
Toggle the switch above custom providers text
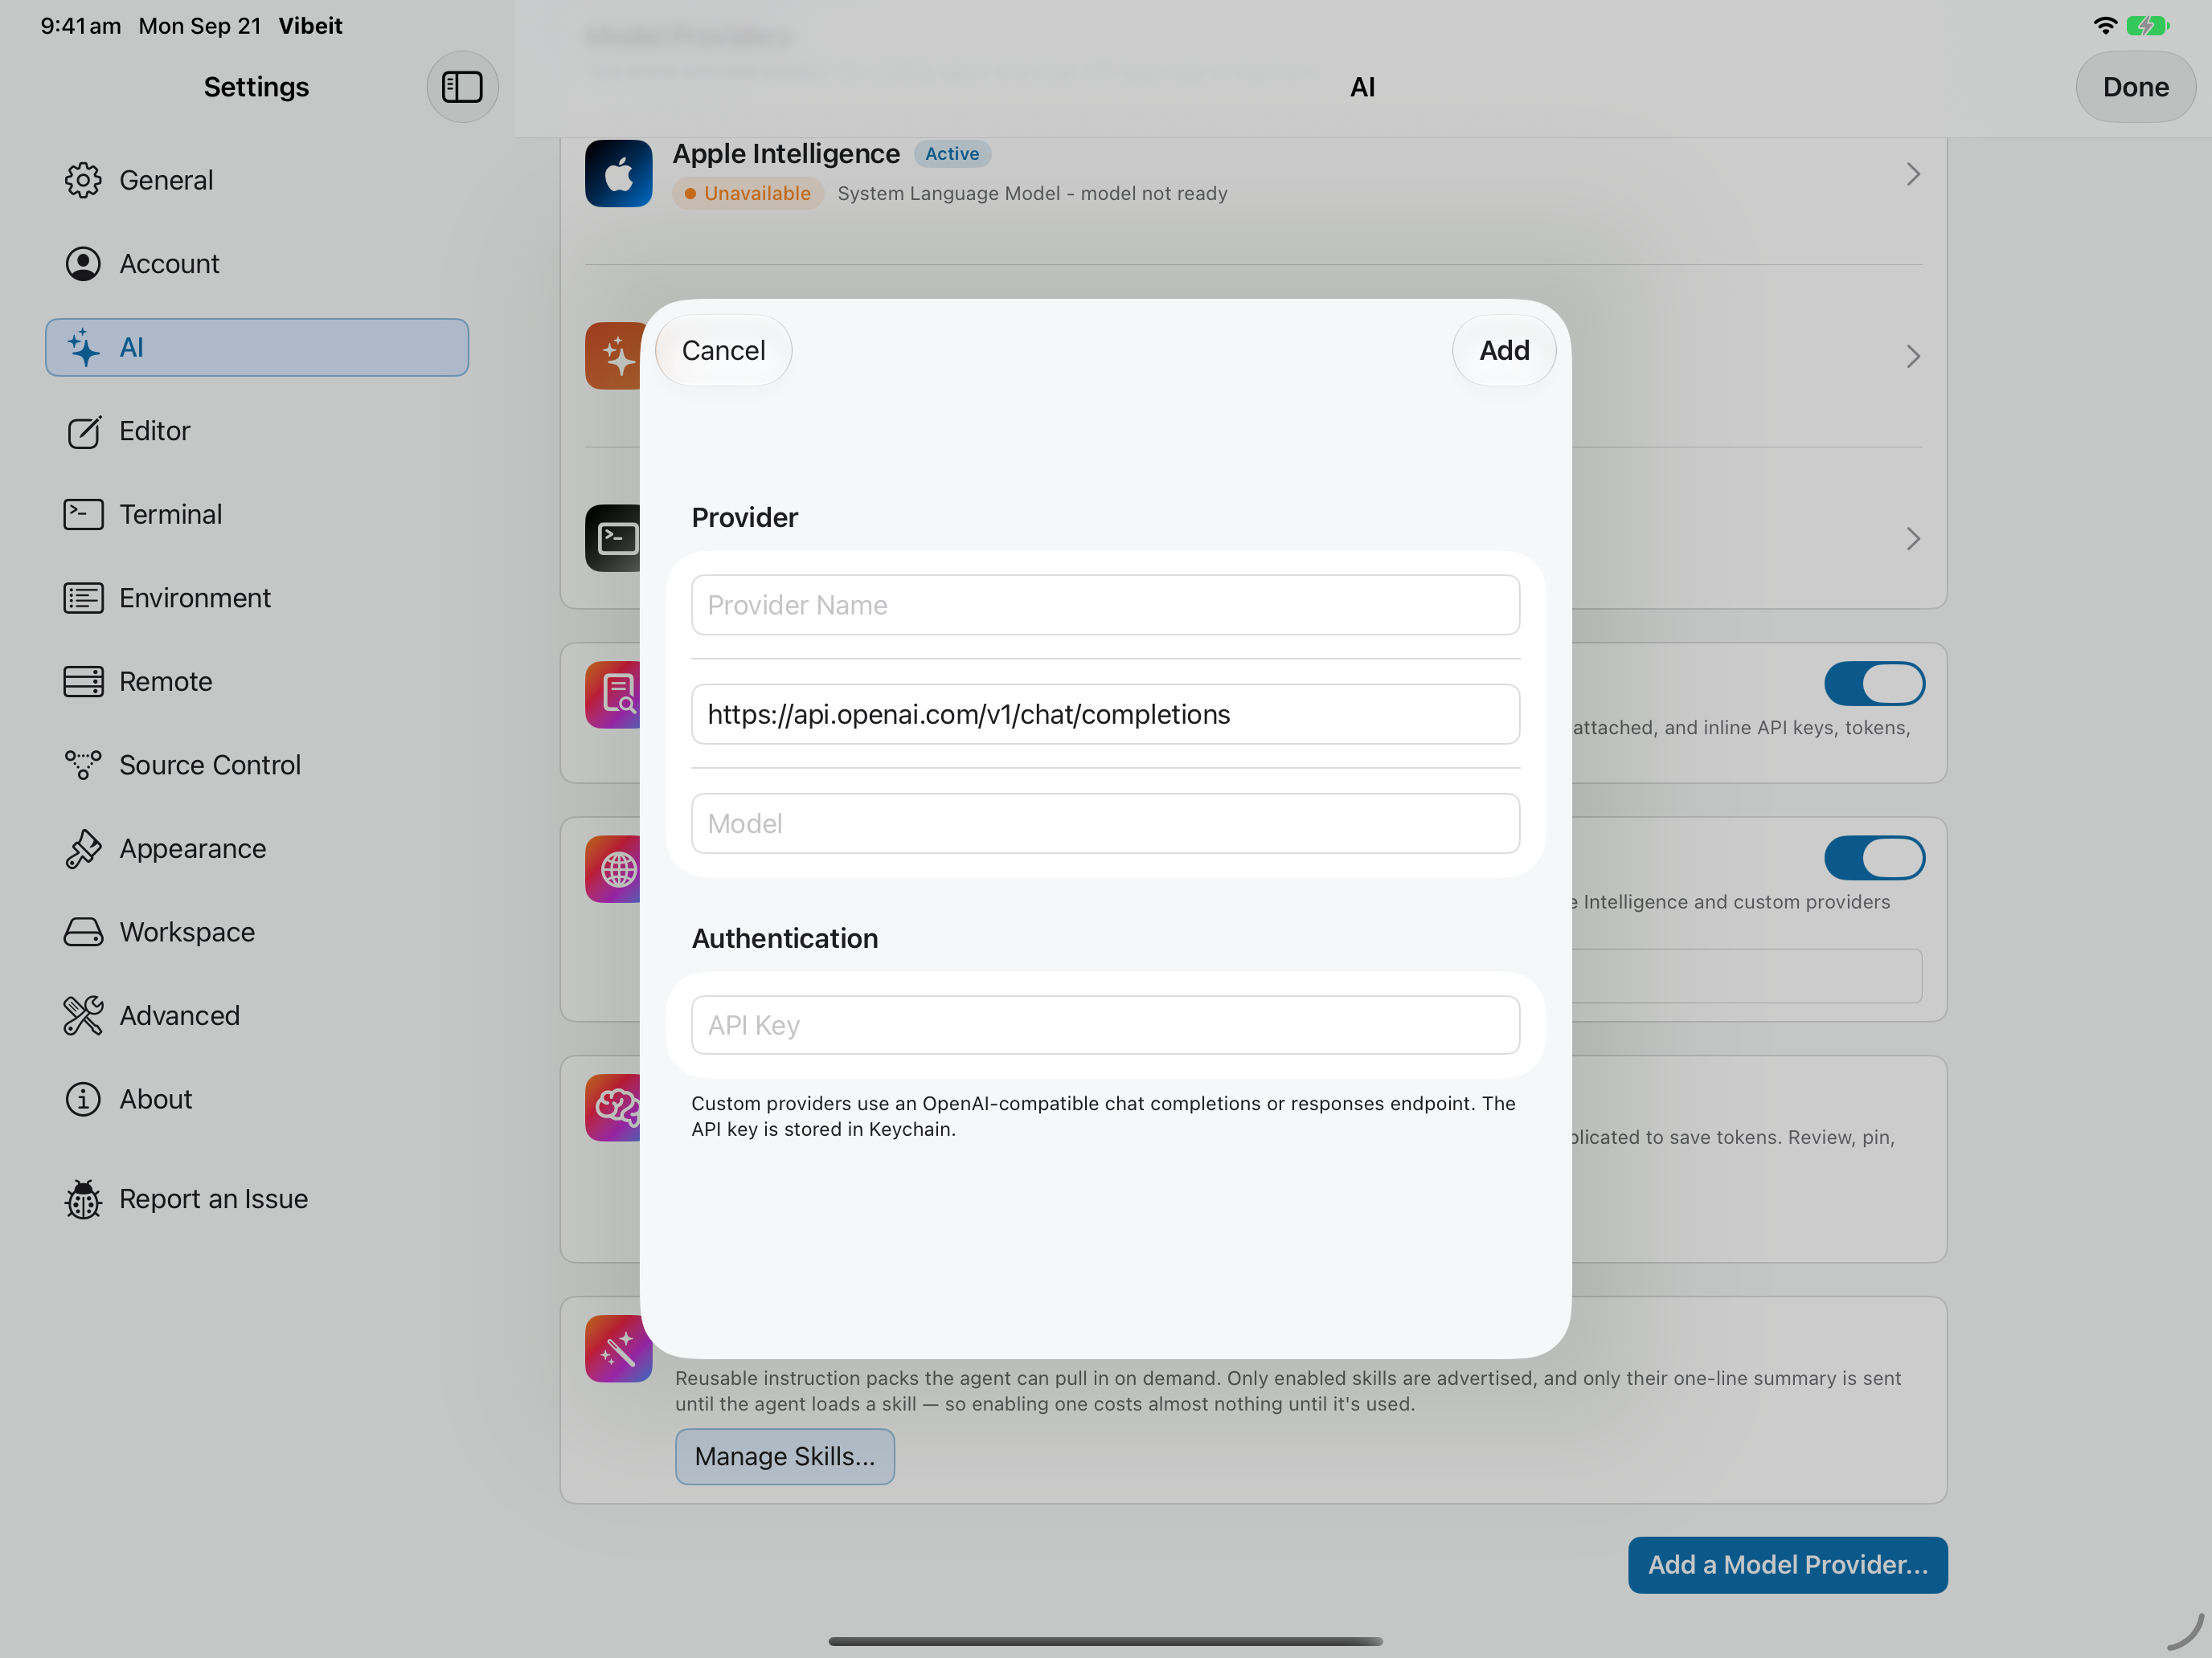coord(1874,857)
